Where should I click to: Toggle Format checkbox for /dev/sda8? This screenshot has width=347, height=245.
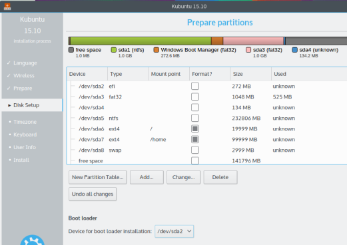point(195,150)
